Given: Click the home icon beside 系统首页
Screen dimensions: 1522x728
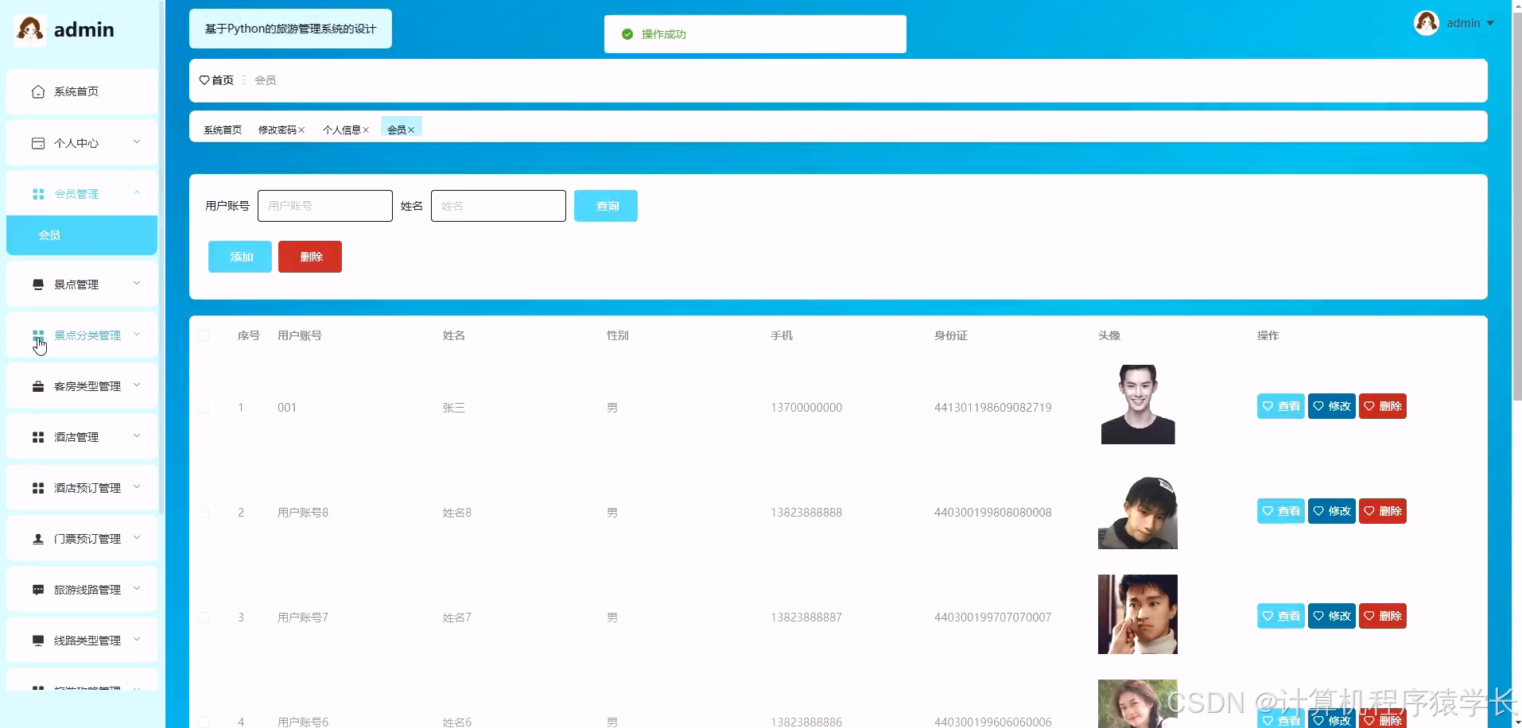Looking at the screenshot, I should click(37, 92).
